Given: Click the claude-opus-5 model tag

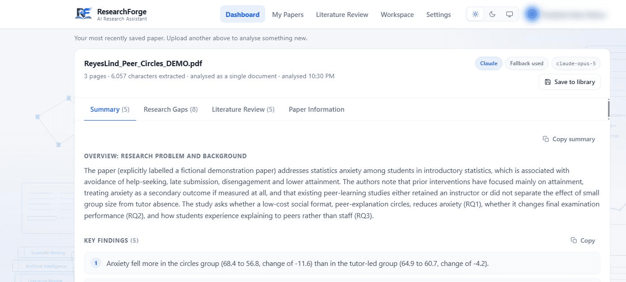Looking at the screenshot, I should tap(576, 63).
